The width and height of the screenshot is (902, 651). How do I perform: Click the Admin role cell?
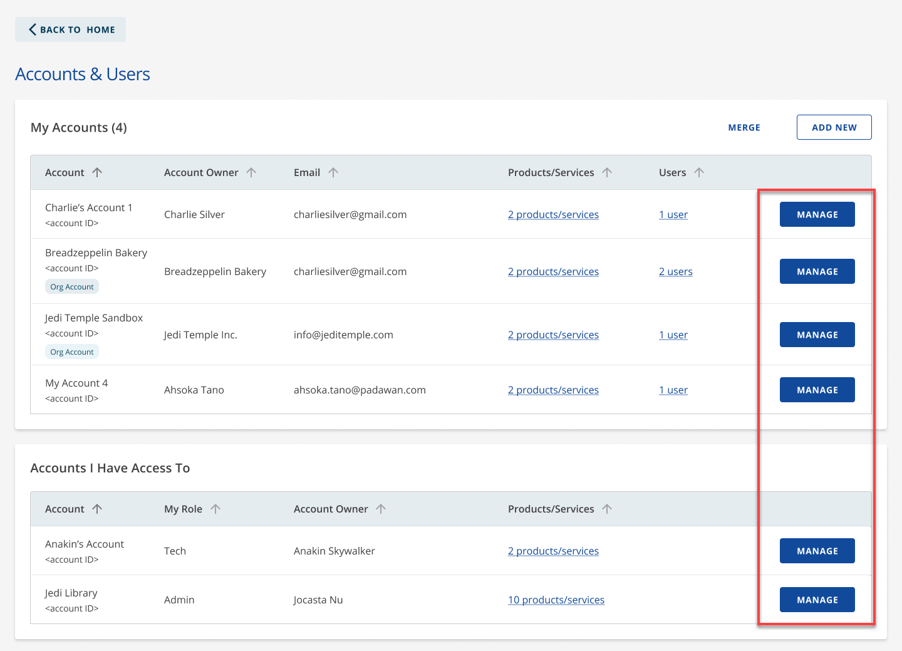pyautogui.click(x=179, y=600)
